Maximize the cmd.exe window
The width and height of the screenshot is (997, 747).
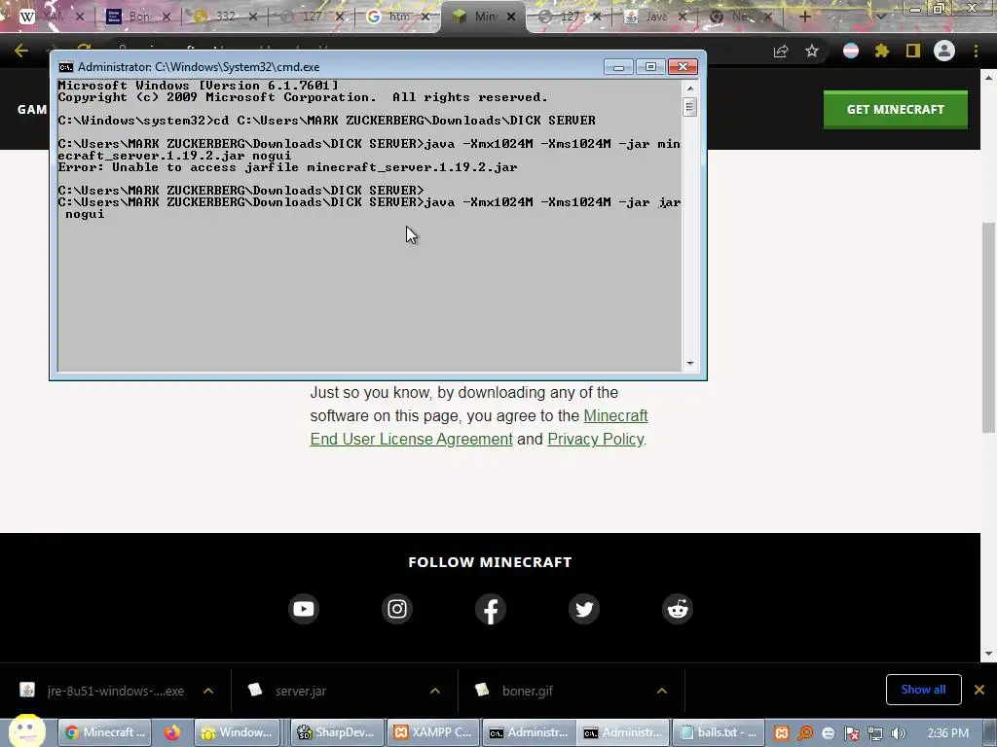click(650, 67)
